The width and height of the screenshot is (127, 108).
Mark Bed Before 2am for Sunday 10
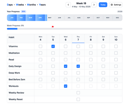click(116, 79)
